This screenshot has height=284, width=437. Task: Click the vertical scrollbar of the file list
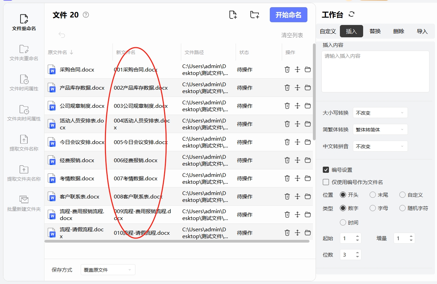coord(314,92)
